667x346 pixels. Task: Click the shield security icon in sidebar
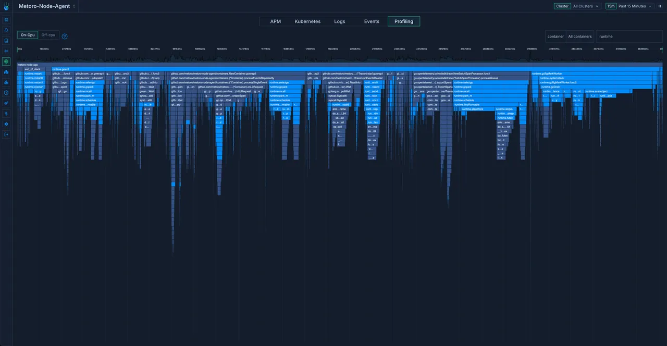pyautogui.click(x=6, y=93)
